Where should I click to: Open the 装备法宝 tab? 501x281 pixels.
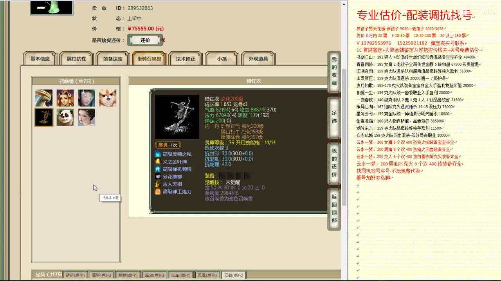click(113, 59)
